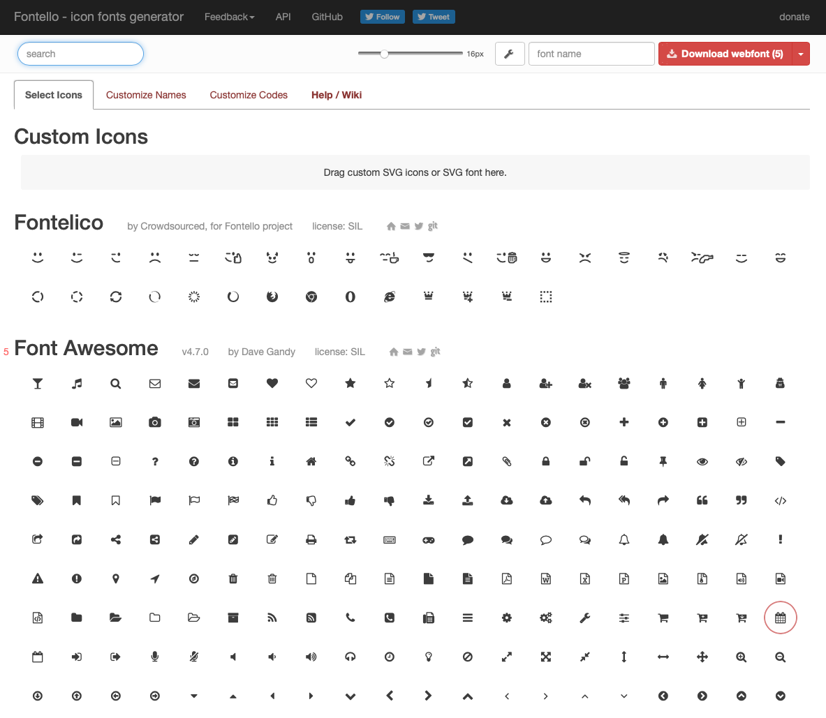Select the envelope icon

tap(154, 383)
